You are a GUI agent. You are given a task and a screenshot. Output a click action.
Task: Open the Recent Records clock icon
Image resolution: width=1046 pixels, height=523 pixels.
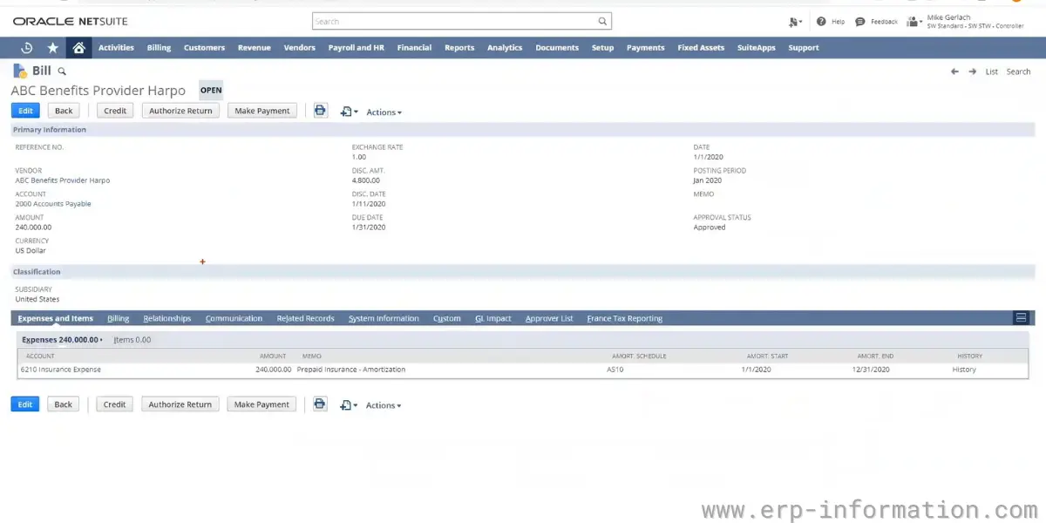pos(26,48)
